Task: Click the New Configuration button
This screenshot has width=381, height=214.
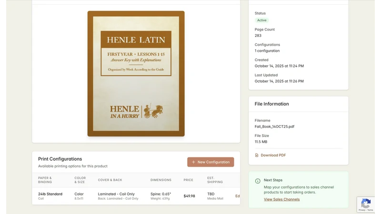Action: (211, 162)
